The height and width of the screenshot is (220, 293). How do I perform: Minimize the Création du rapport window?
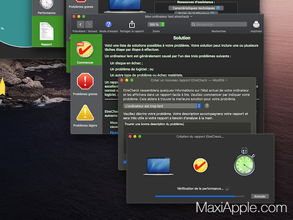click(135, 136)
